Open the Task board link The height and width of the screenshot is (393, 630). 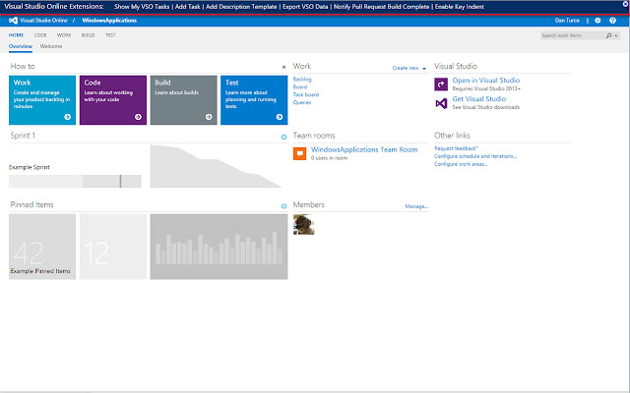tap(306, 94)
